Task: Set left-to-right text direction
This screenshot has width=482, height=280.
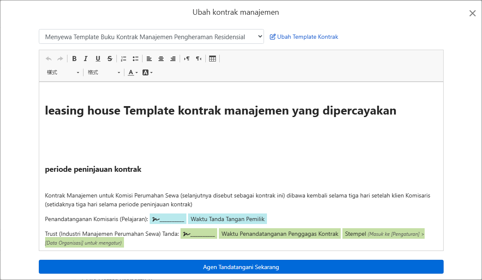Action: click(x=186, y=59)
